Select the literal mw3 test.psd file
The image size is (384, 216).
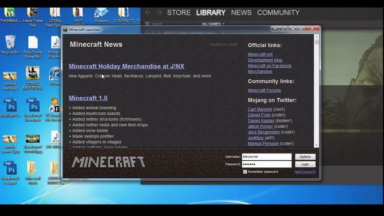coord(10,173)
